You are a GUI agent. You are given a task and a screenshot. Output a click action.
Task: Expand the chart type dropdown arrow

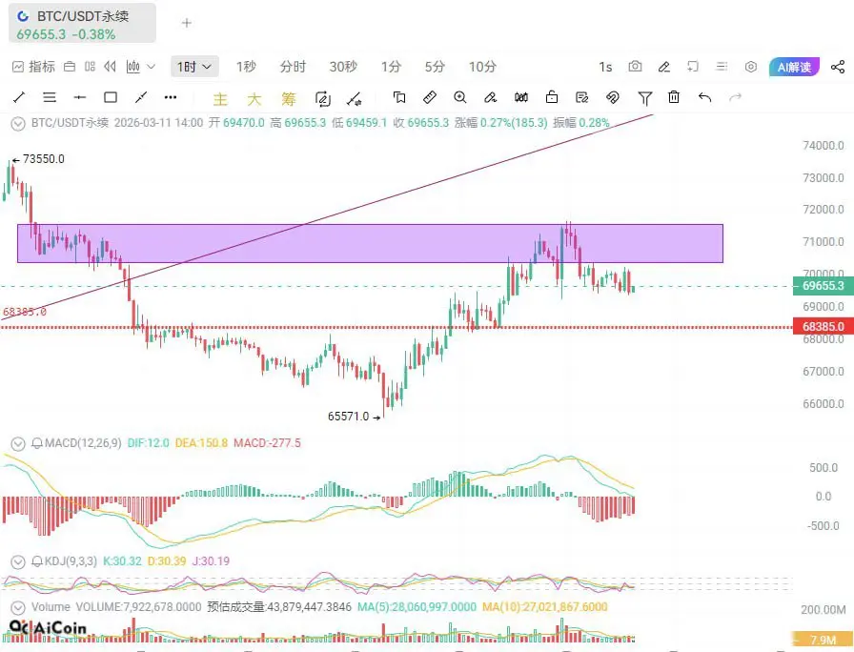click(152, 67)
